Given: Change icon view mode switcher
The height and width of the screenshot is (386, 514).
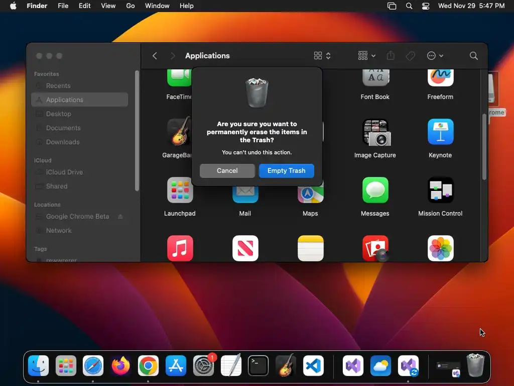Looking at the screenshot, I should pyautogui.click(x=322, y=56).
